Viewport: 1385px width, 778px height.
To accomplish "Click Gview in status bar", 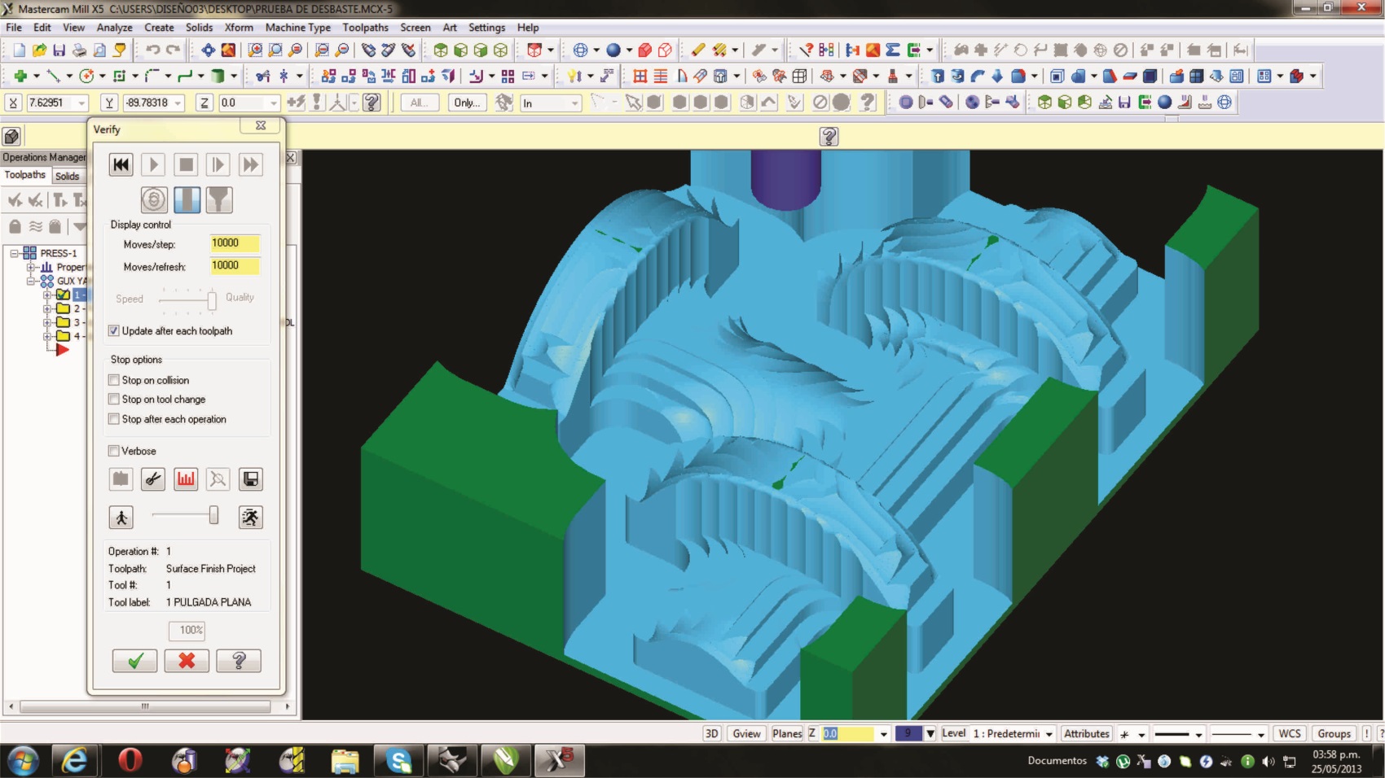I will [x=746, y=733].
